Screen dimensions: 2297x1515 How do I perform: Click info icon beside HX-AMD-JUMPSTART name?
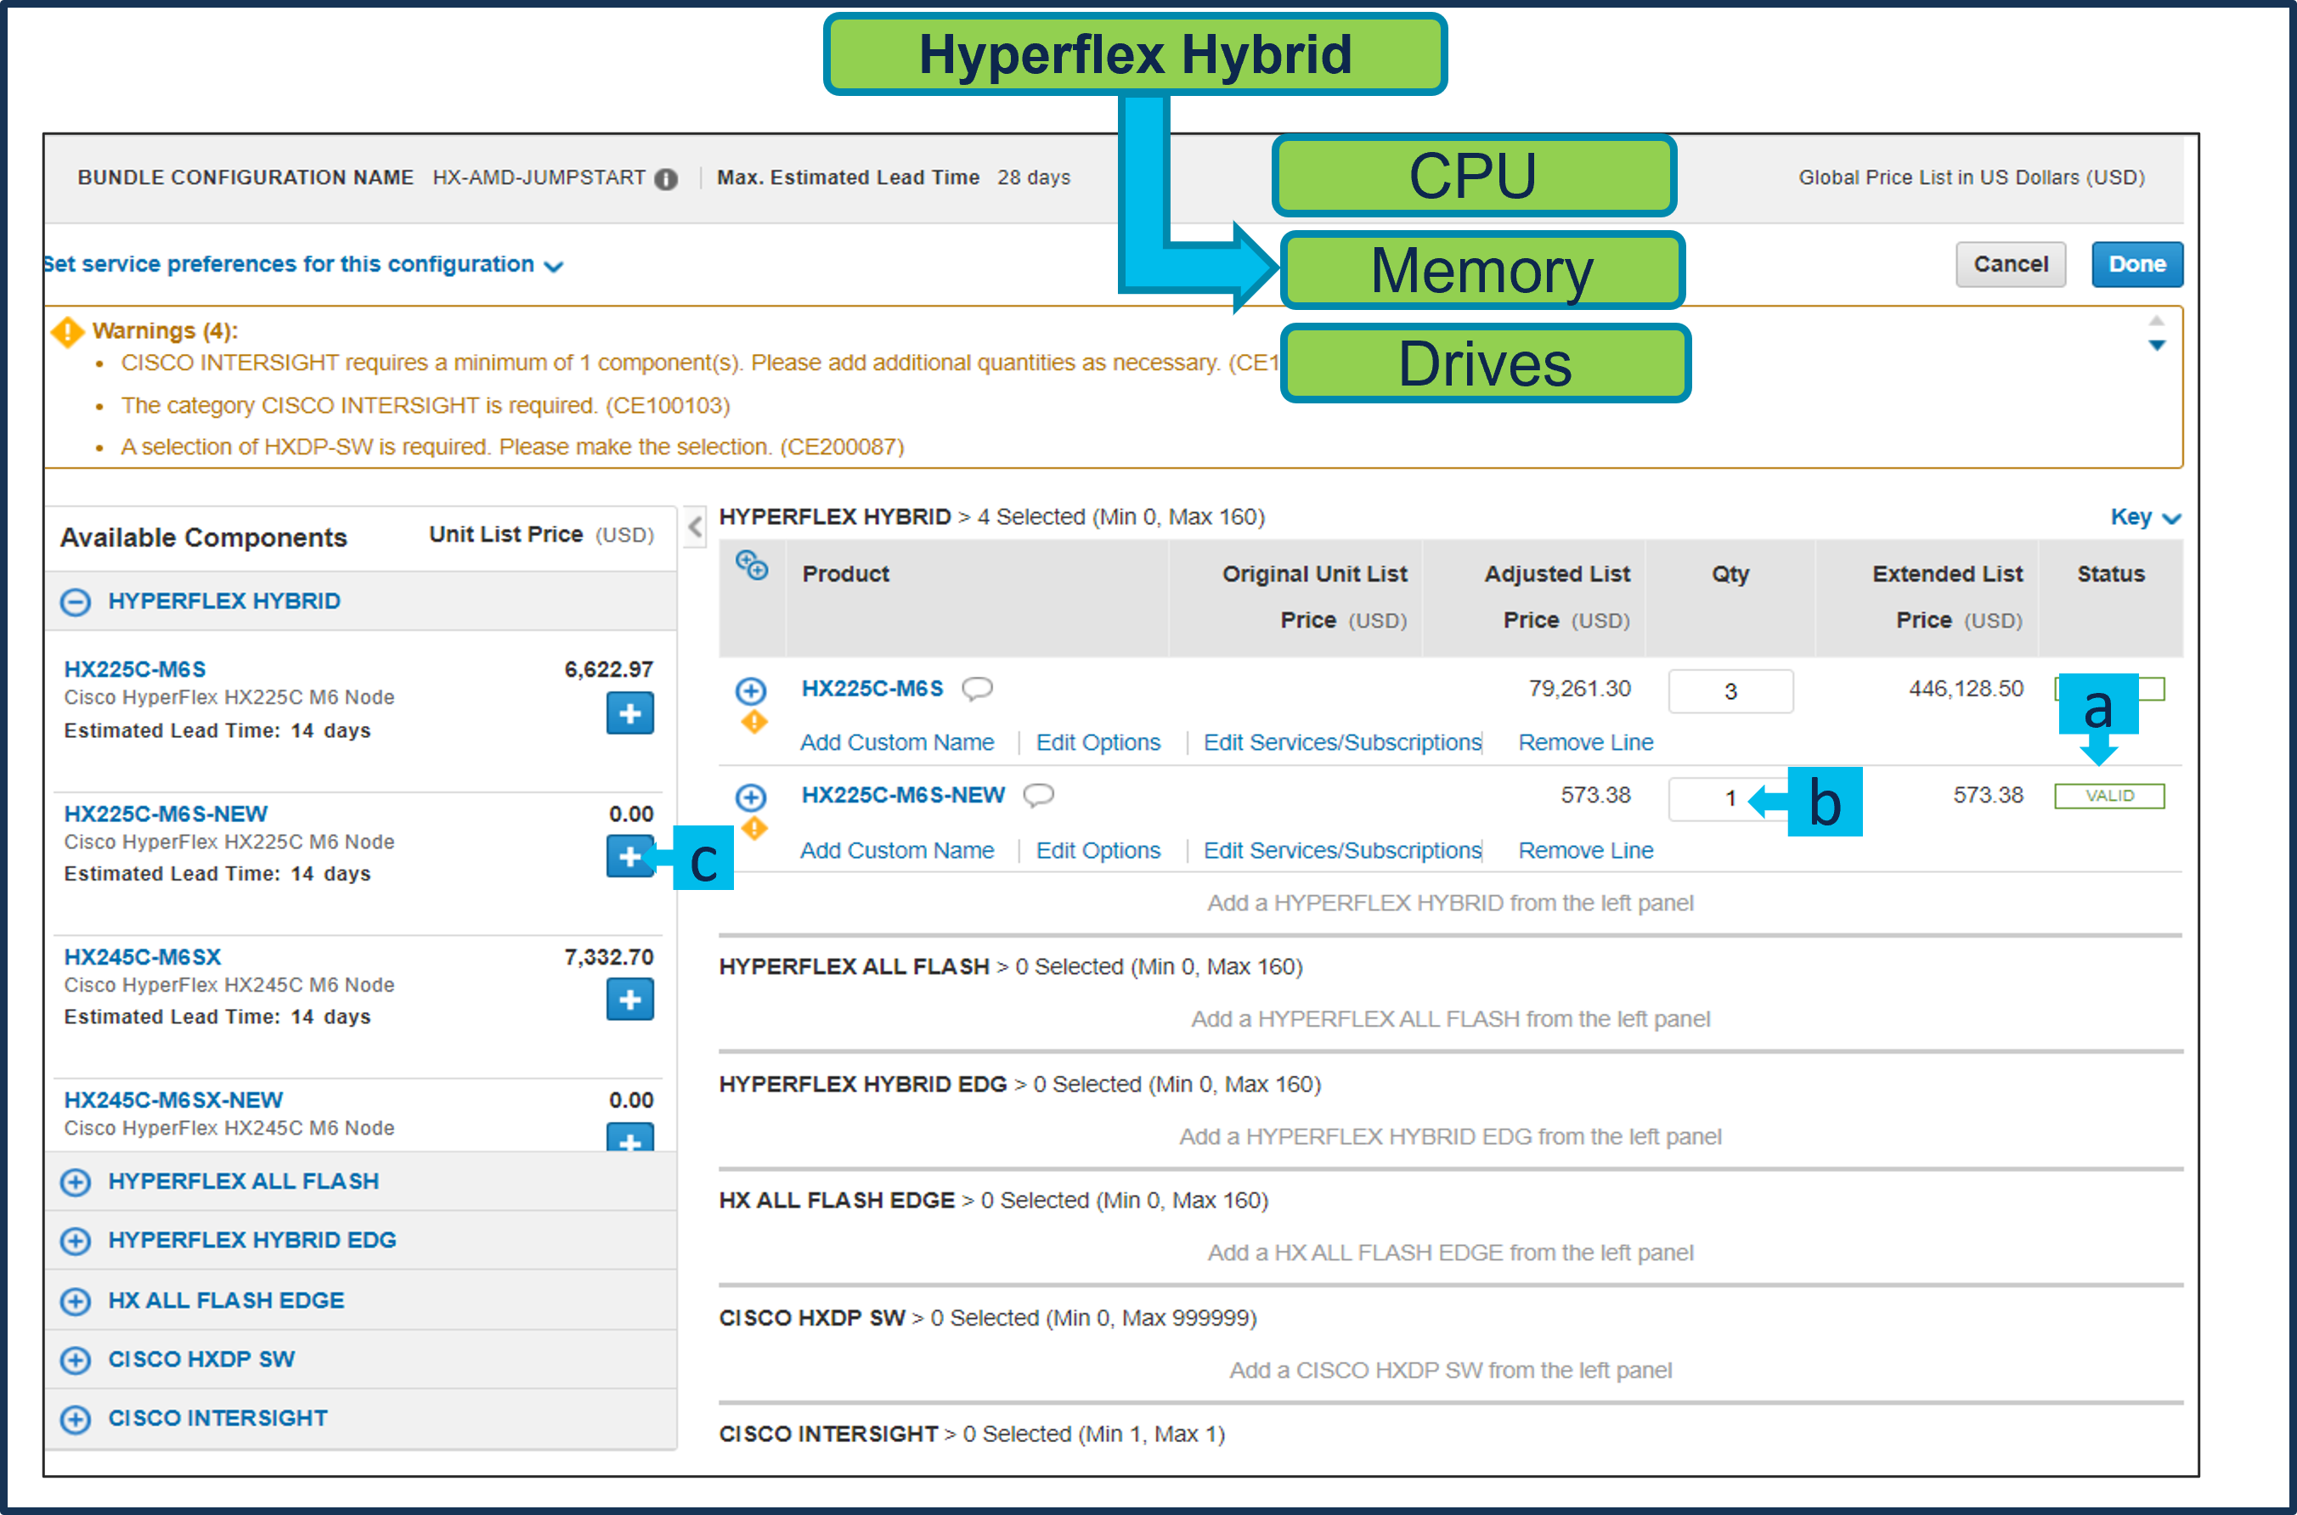tap(666, 178)
